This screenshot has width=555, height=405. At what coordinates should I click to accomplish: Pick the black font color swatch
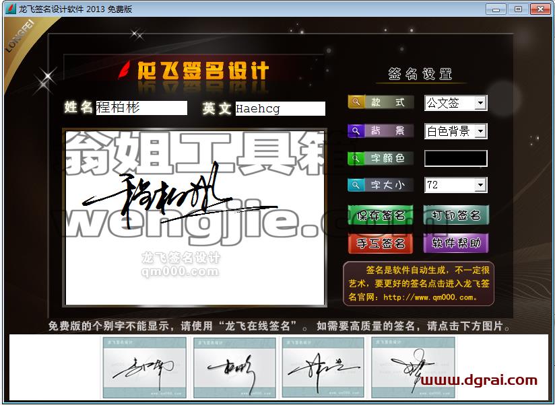(456, 158)
